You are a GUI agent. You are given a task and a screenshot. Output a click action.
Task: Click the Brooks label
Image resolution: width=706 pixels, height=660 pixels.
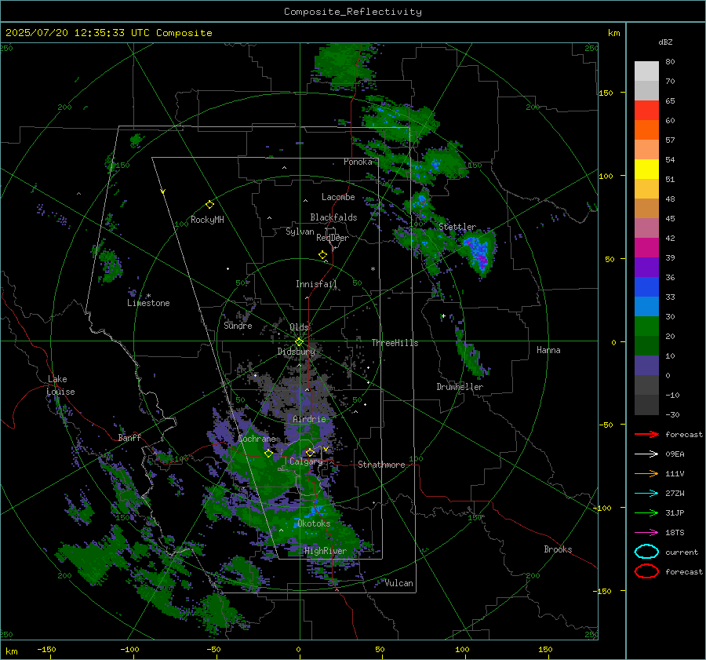click(x=558, y=549)
